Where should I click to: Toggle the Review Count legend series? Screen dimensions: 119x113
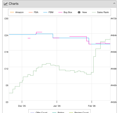tap(79, 112)
